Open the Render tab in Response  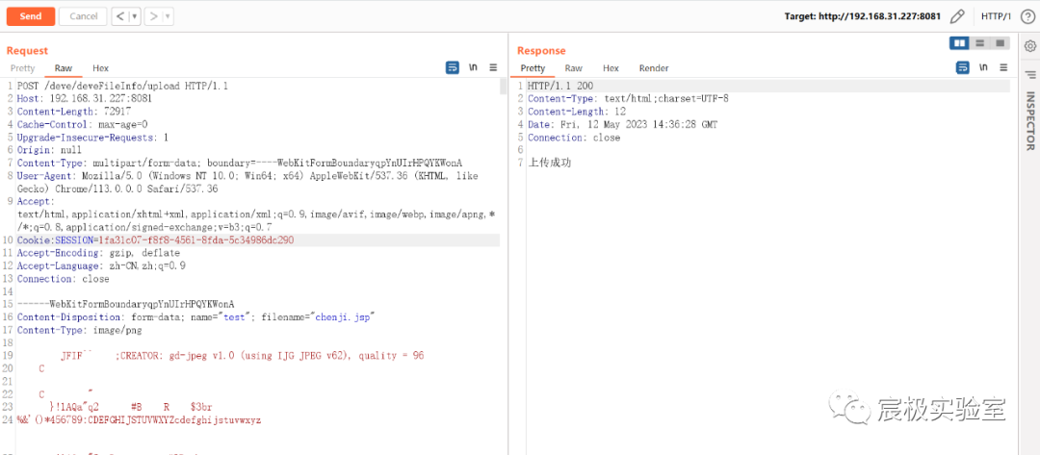[x=654, y=68]
